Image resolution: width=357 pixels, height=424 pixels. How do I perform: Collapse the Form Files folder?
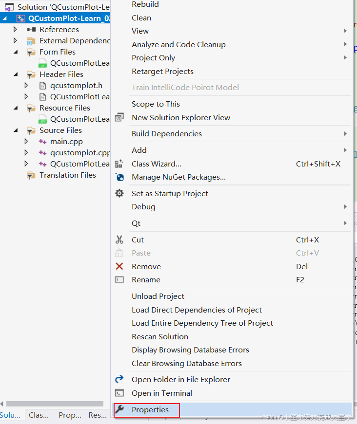point(16,52)
